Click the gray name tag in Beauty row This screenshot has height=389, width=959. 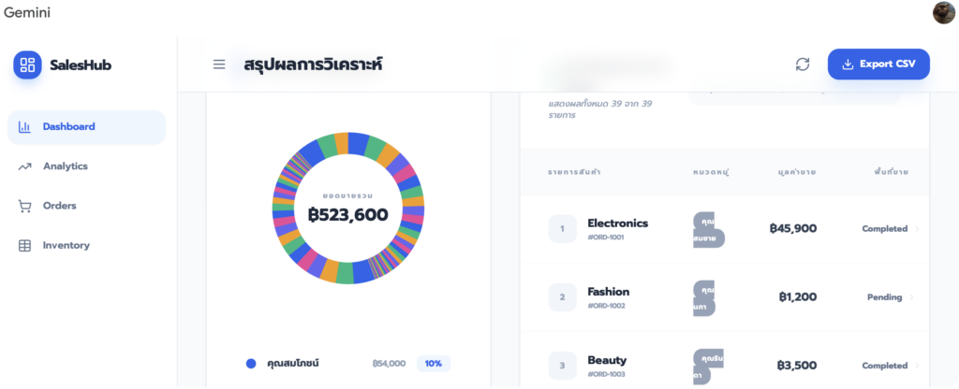point(709,367)
